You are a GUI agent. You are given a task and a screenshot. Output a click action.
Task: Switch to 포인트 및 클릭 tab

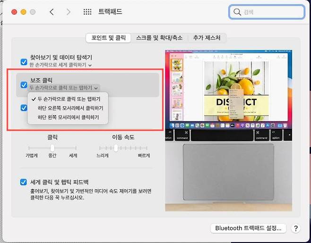[108, 38]
